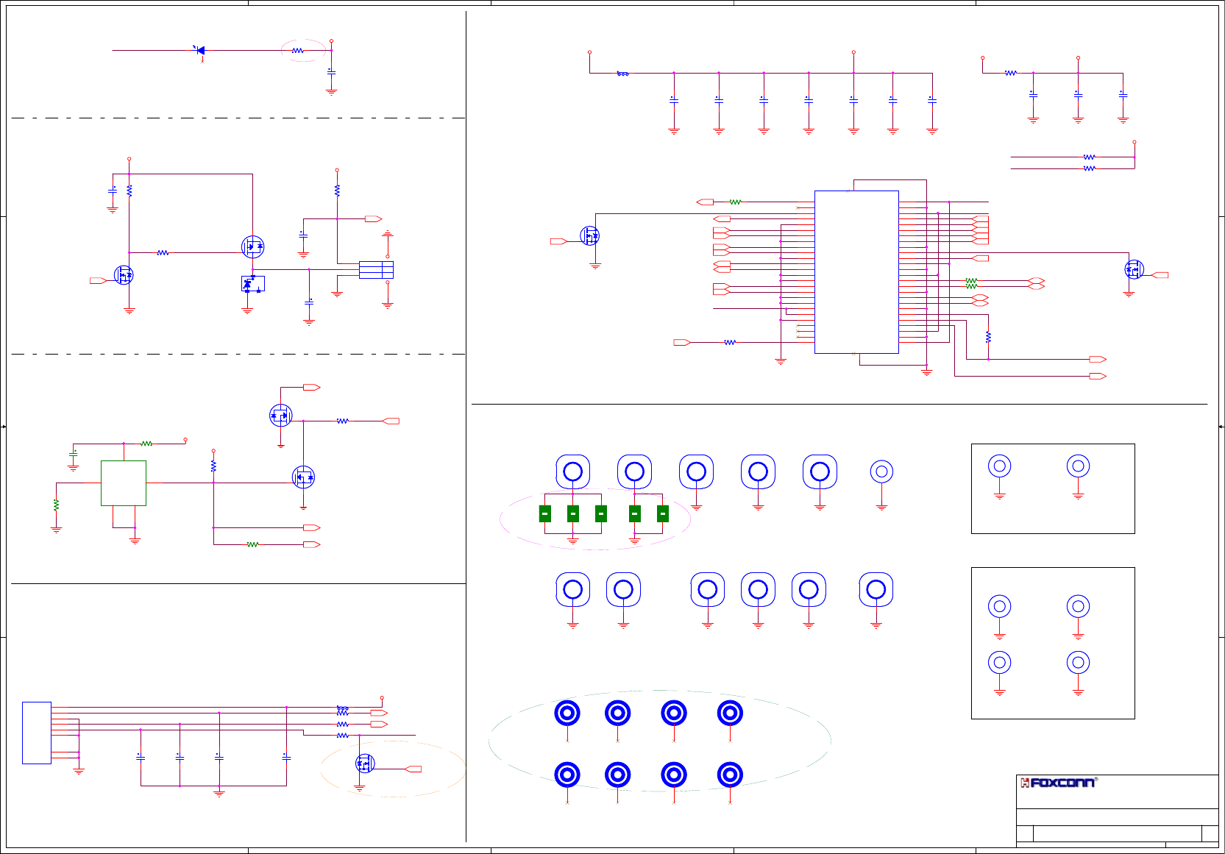
Task: Click the green resistor above the green IC
Action: point(146,444)
